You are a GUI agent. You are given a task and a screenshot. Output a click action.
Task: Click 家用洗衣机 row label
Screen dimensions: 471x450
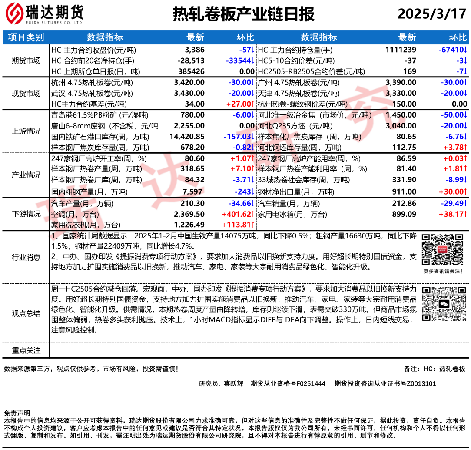86,225
